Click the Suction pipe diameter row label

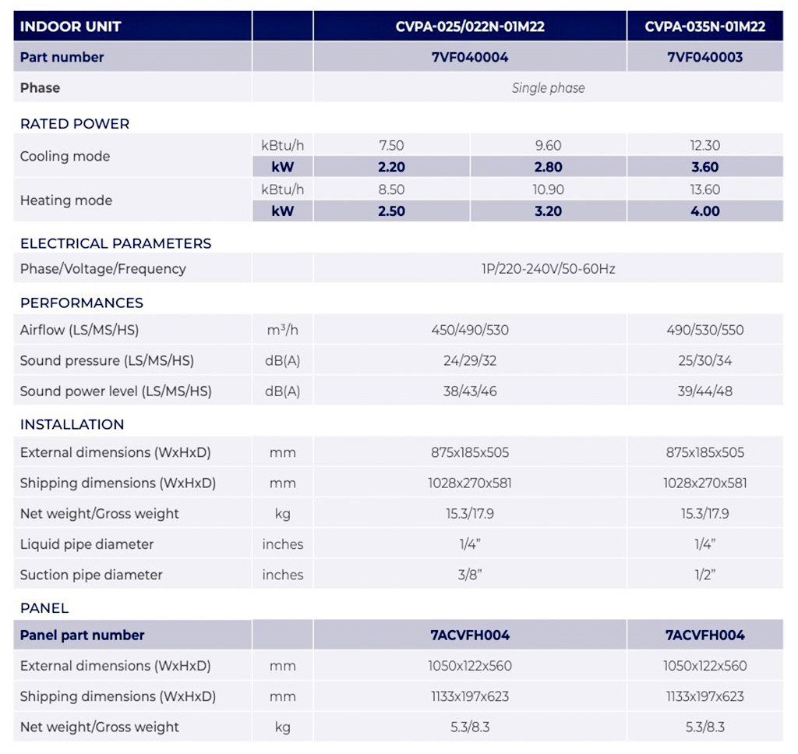point(91,575)
